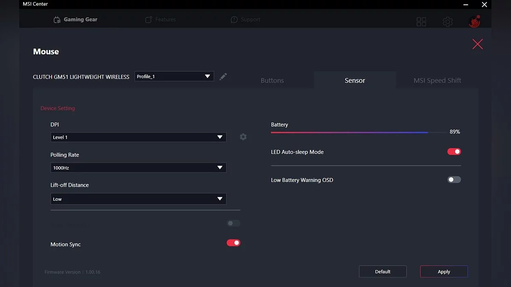
Task: Disable the Motion Sync toggle
Action: click(233, 243)
